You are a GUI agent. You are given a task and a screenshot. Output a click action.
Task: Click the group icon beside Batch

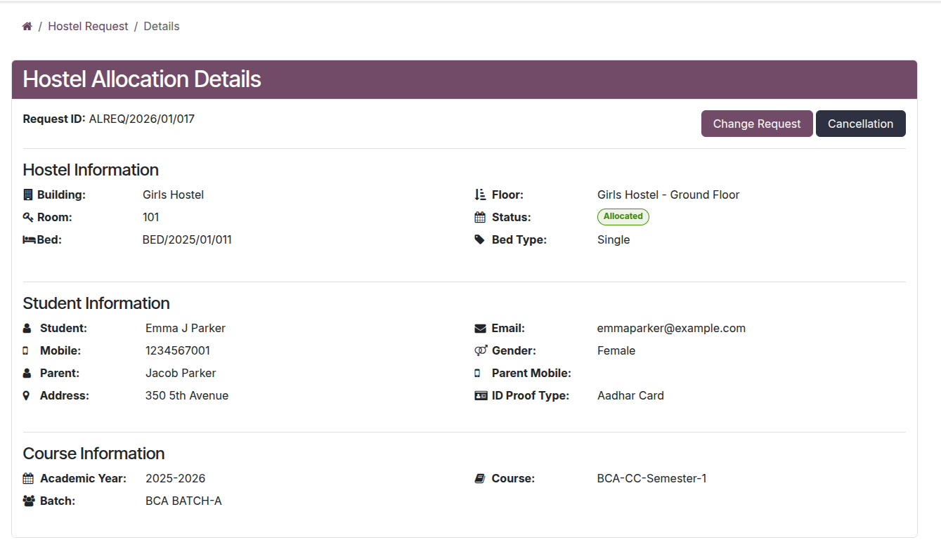tap(29, 501)
